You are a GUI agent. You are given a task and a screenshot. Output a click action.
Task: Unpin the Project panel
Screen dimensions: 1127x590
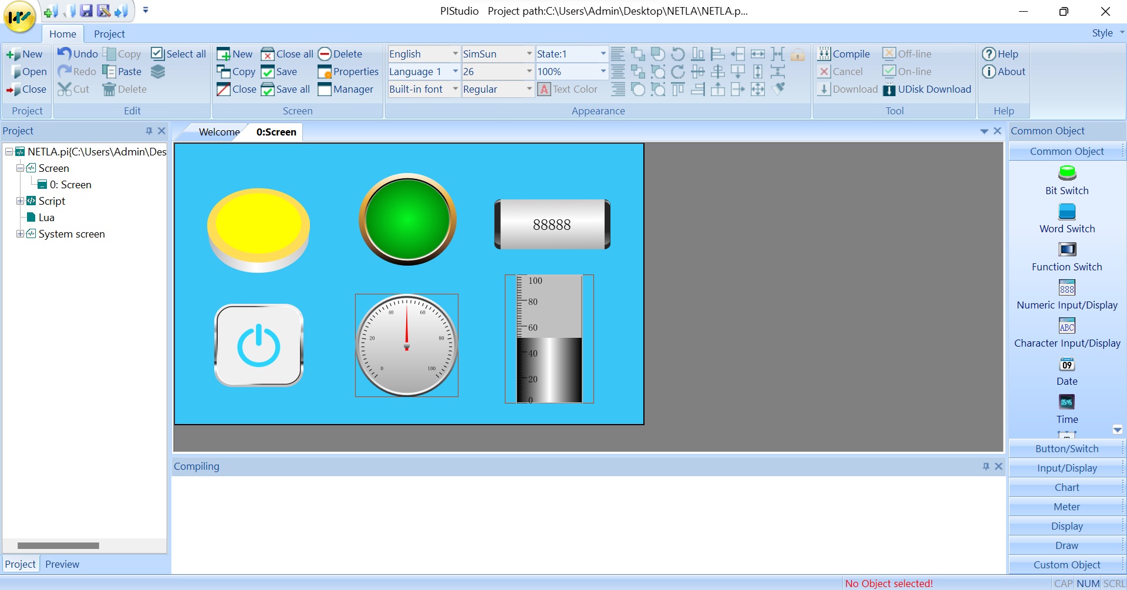point(149,131)
